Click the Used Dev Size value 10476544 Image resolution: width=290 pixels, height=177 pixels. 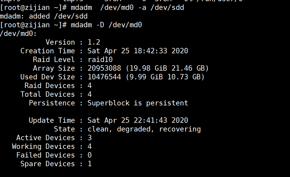pos(104,77)
